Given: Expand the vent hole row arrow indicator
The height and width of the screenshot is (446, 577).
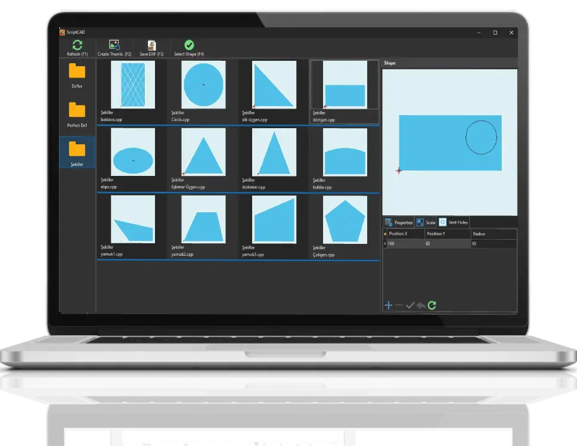Looking at the screenshot, I should pos(384,244).
